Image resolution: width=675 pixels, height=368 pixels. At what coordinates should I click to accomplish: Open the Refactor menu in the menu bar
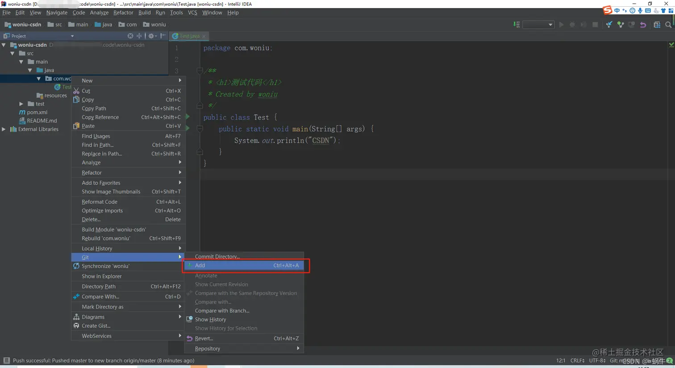tap(123, 12)
